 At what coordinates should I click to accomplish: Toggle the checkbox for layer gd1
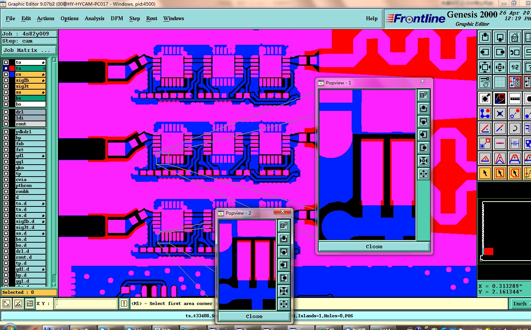[x=6, y=156]
